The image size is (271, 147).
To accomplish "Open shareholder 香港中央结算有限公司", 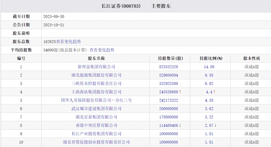I will point(96,125).
